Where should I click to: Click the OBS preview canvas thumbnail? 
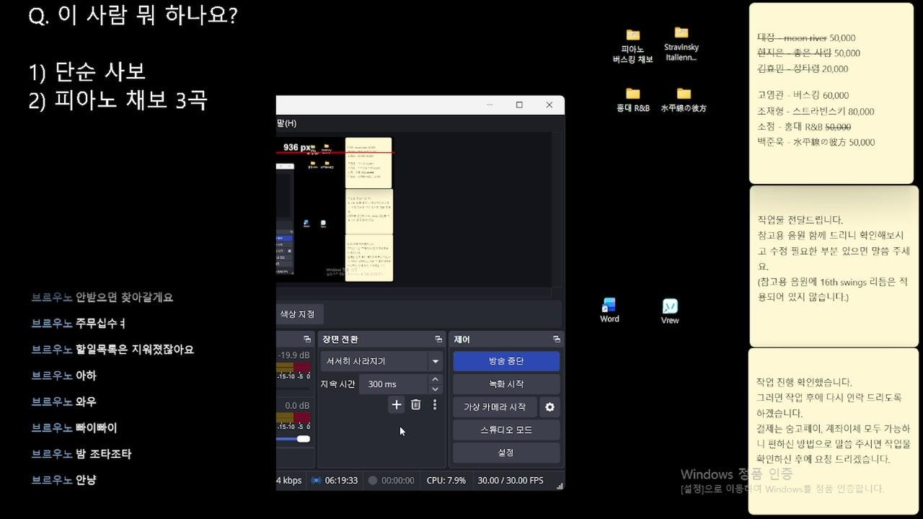point(335,210)
